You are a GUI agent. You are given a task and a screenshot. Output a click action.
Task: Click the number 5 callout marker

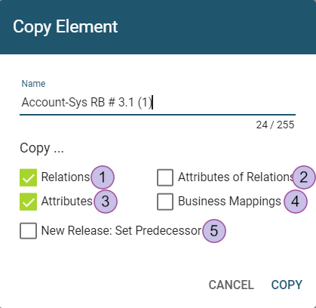(214, 231)
